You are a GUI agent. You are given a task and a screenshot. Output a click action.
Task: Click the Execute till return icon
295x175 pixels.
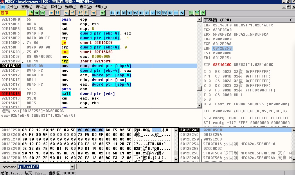[x=93, y=13]
